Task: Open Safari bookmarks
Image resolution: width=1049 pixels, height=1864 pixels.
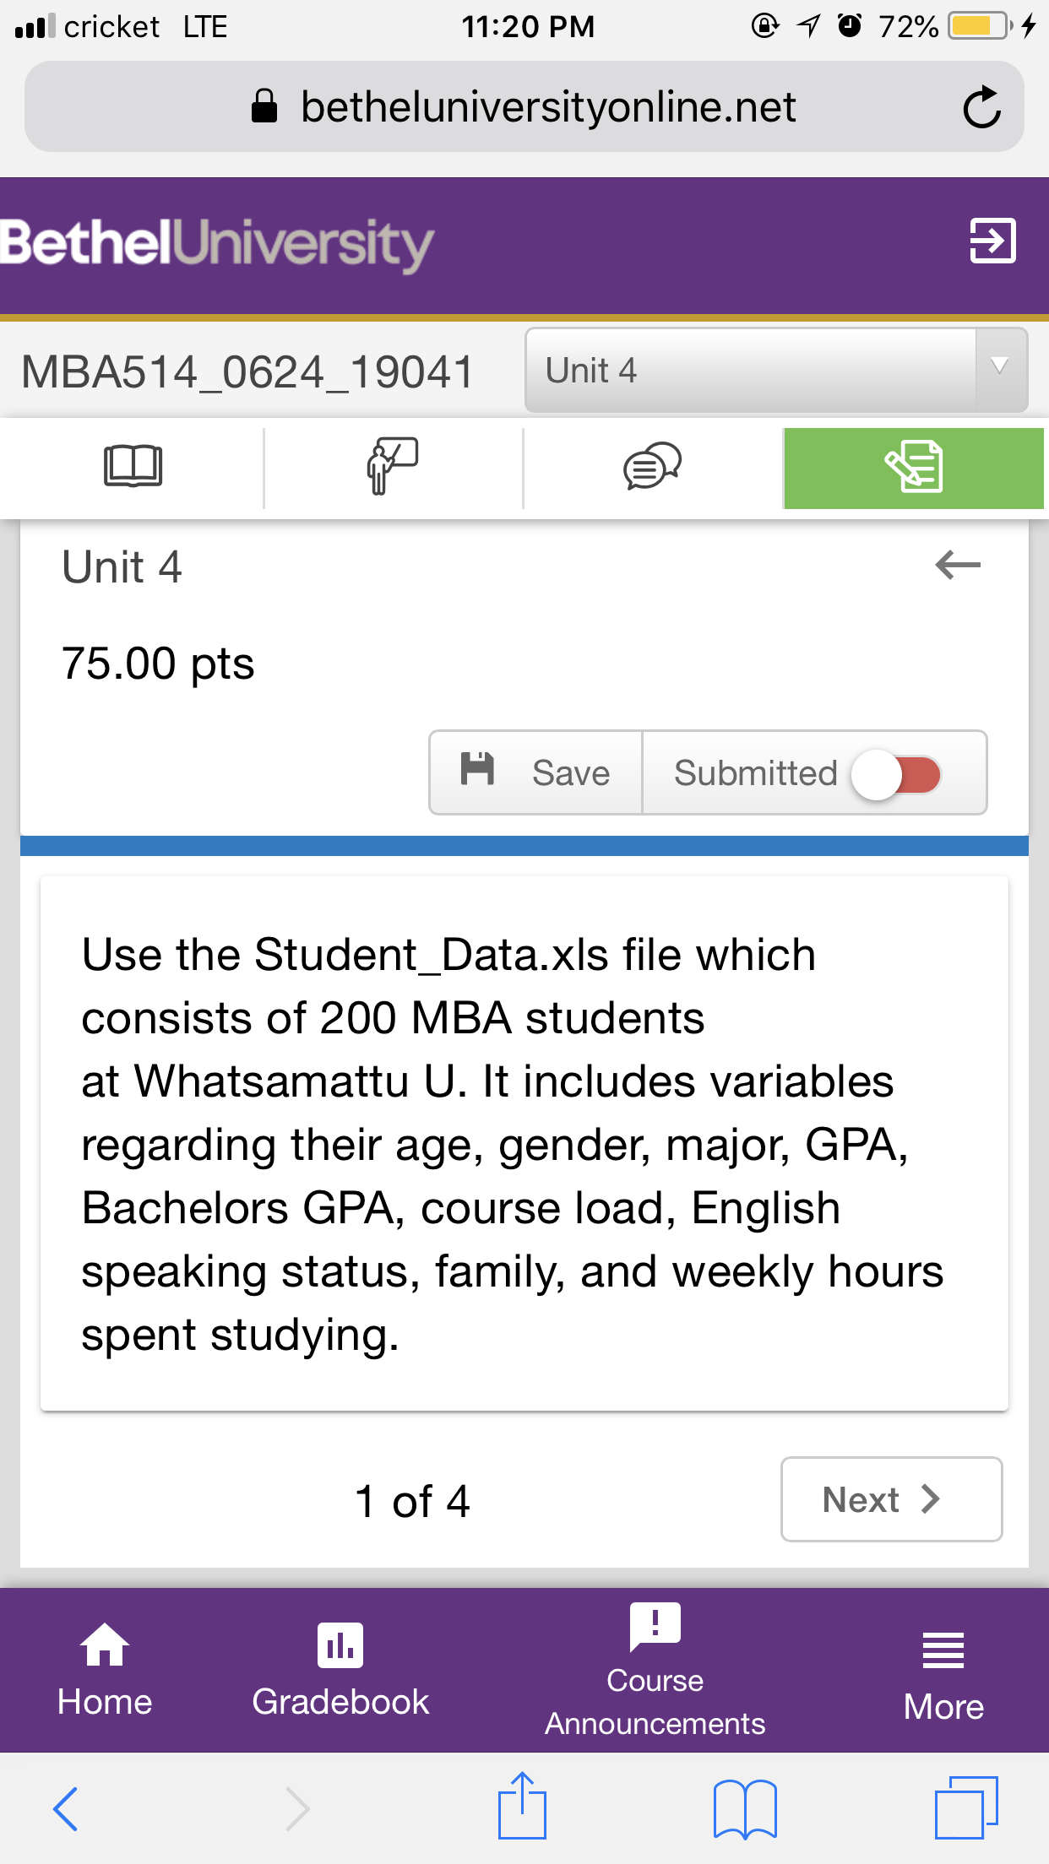Action: pos(745,1808)
